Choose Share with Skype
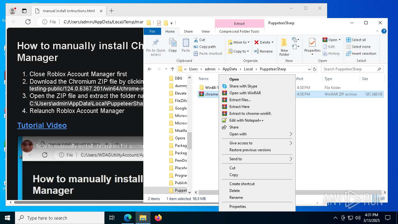The image size is (398, 224). 257,86
